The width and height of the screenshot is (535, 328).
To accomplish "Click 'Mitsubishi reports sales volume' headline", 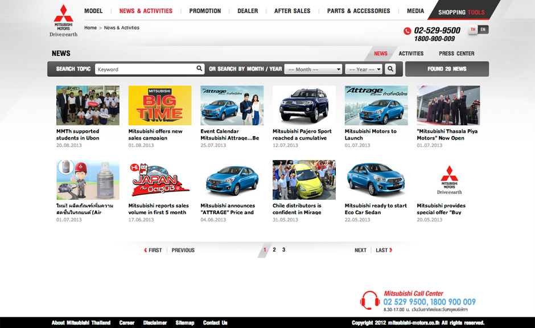I will pos(158,209).
